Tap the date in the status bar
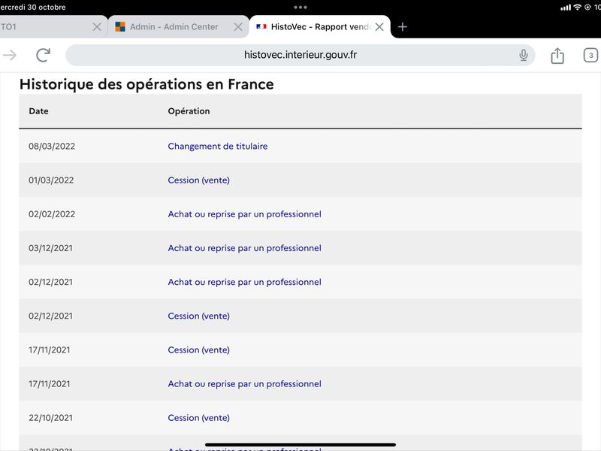Viewport: 601px width, 451px height. coord(32,7)
